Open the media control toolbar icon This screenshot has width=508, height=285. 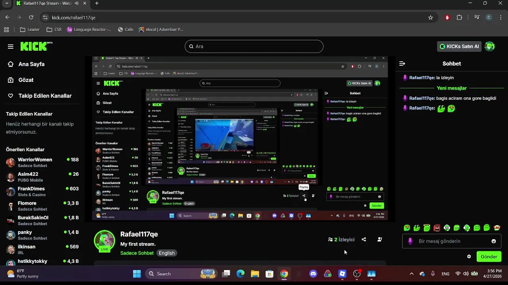tap(477, 17)
